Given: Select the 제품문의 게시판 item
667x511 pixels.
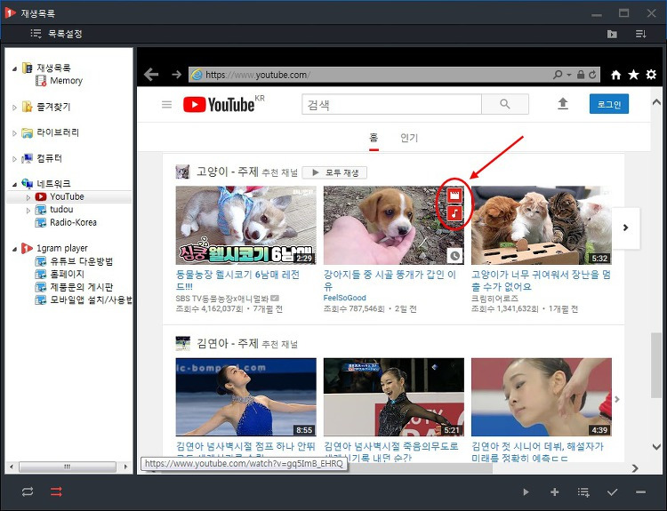Looking at the screenshot, I should pyautogui.click(x=81, y=287).
